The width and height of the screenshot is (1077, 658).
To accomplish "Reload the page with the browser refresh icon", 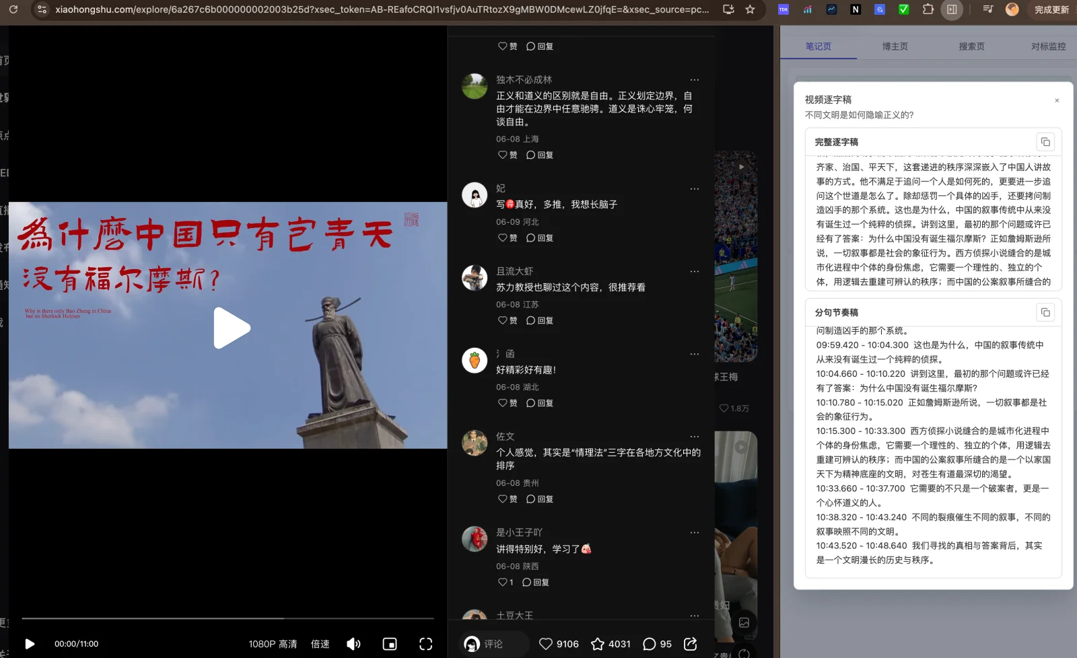I will click(x=13, y=9).
